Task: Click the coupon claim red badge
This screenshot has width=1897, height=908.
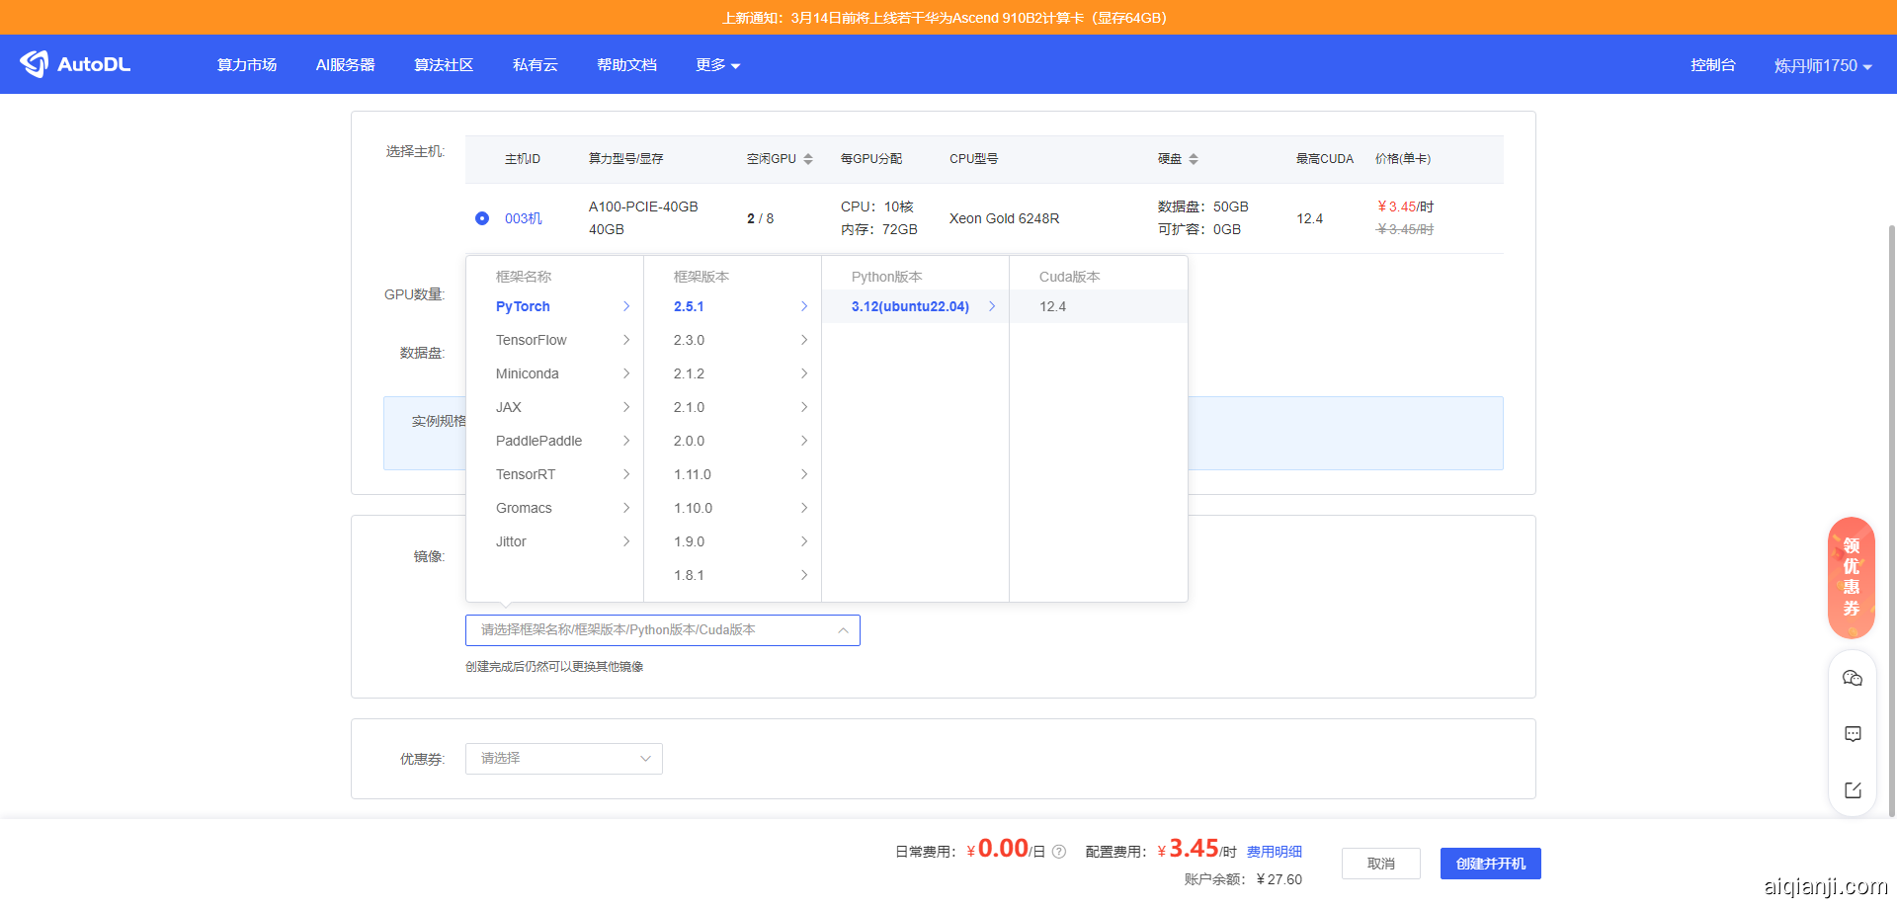Action: click(1851, 577)
